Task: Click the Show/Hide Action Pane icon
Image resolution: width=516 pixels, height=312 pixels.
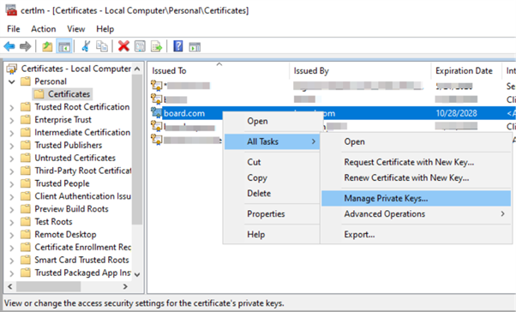Action: (x=195, y=47)
